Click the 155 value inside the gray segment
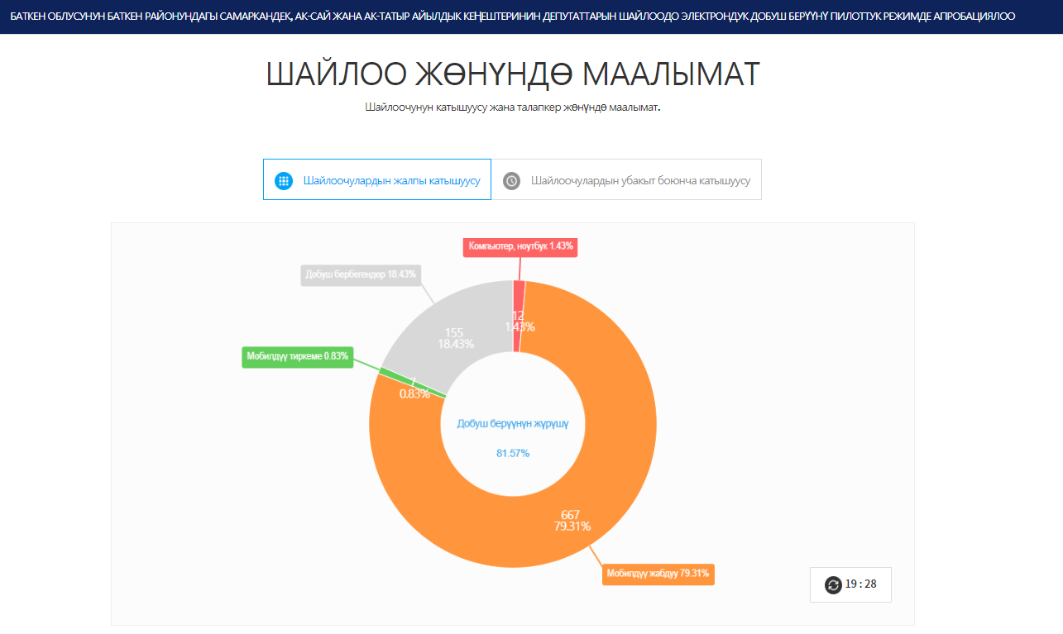1063x634 pixels. click(454, 332)
